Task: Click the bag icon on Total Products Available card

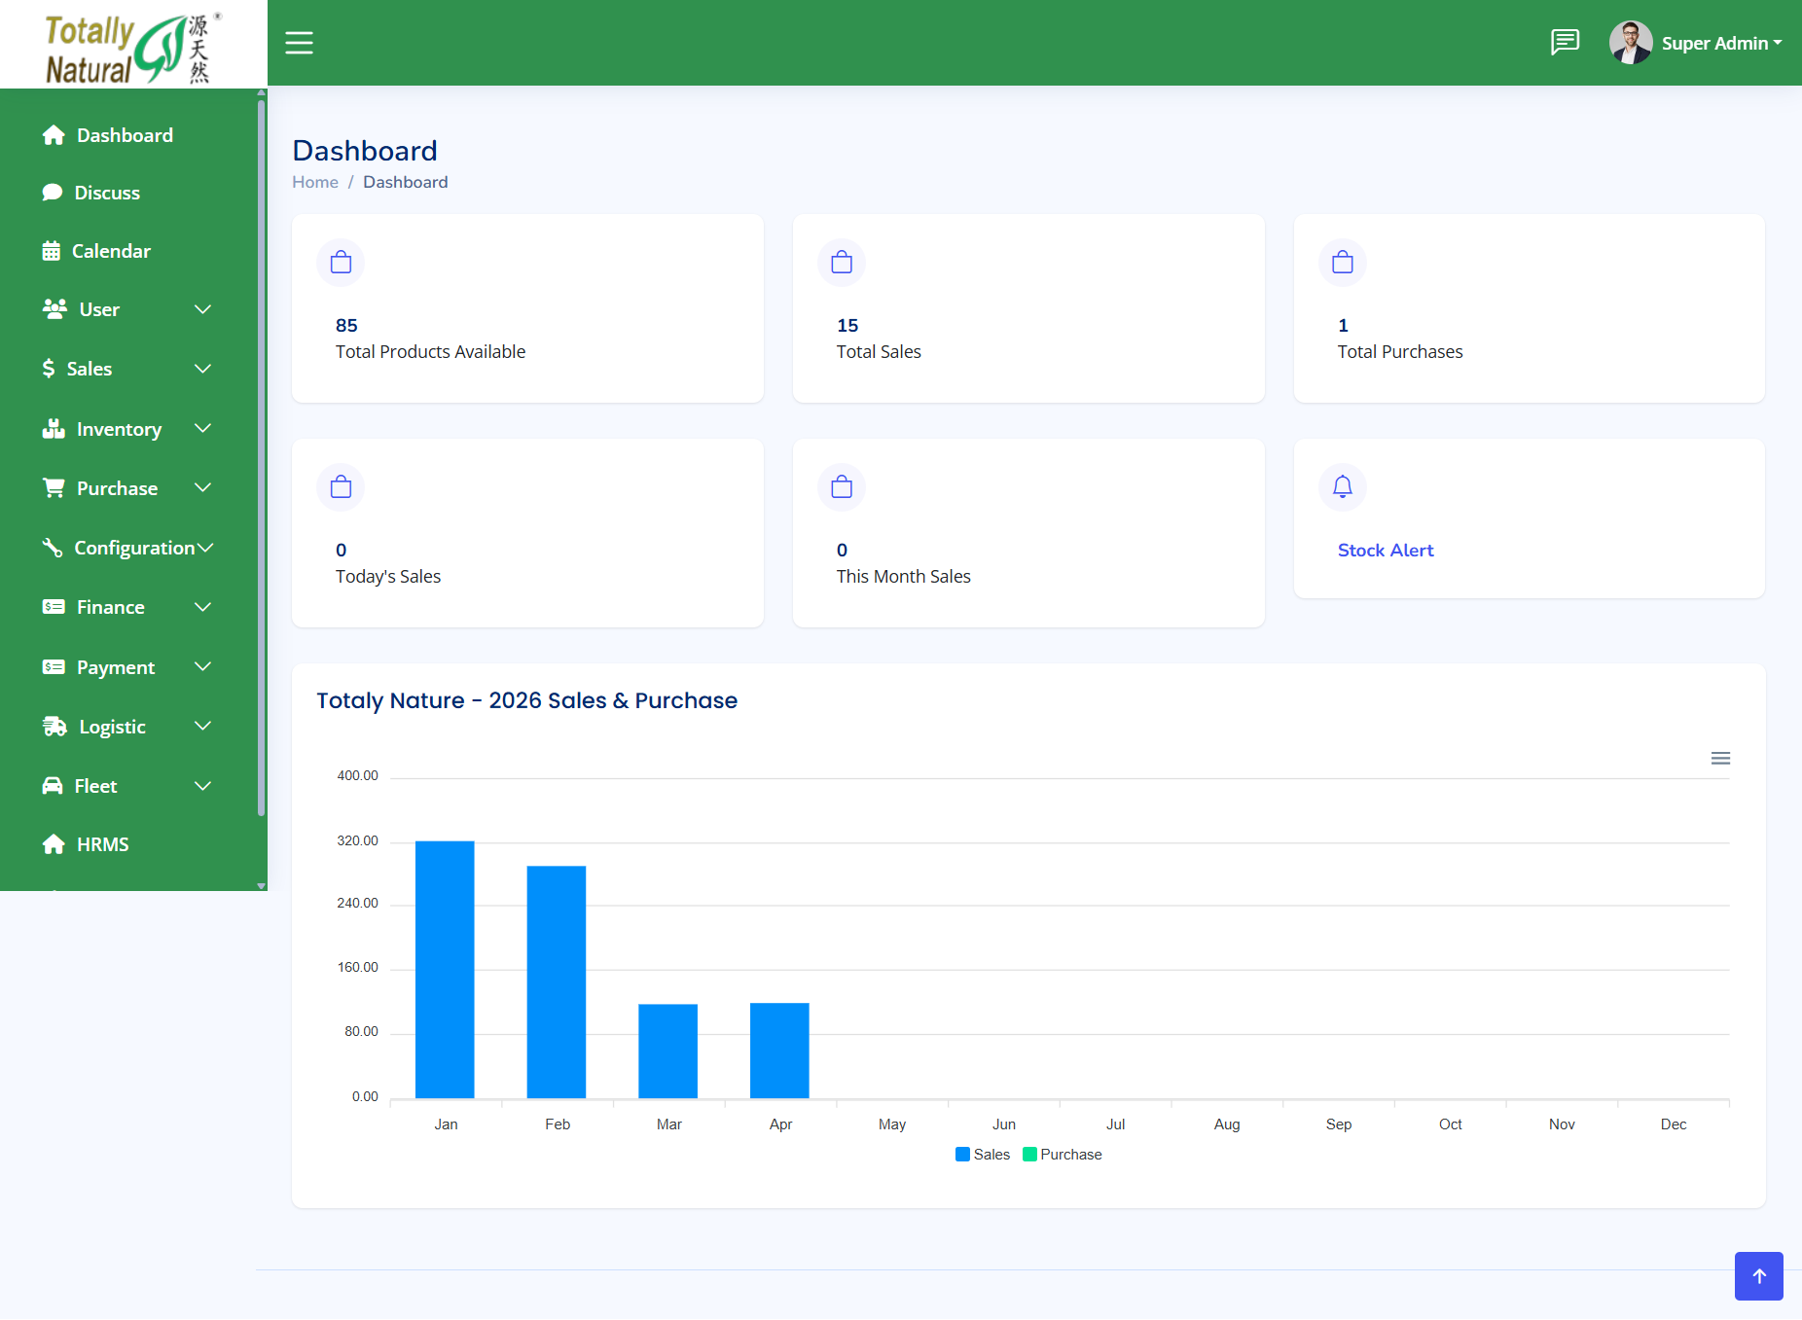Action: click(x=341, y=263)
